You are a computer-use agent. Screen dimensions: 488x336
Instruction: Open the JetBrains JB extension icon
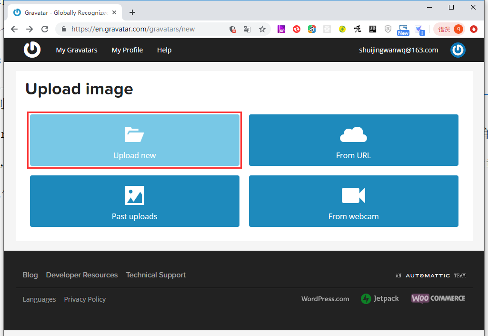pyautogui.click(x=373, y=29)
